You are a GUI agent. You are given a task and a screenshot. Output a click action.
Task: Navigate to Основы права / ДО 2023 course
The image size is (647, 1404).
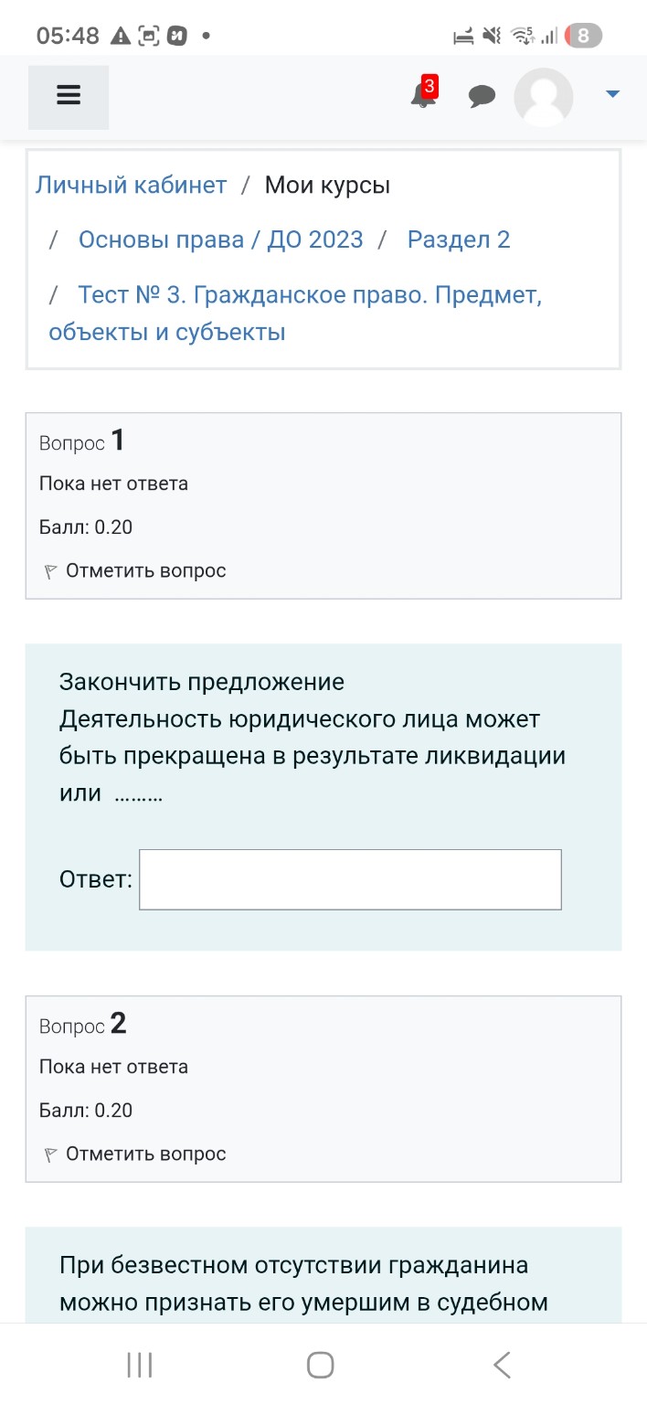click(x=219, y=239)
